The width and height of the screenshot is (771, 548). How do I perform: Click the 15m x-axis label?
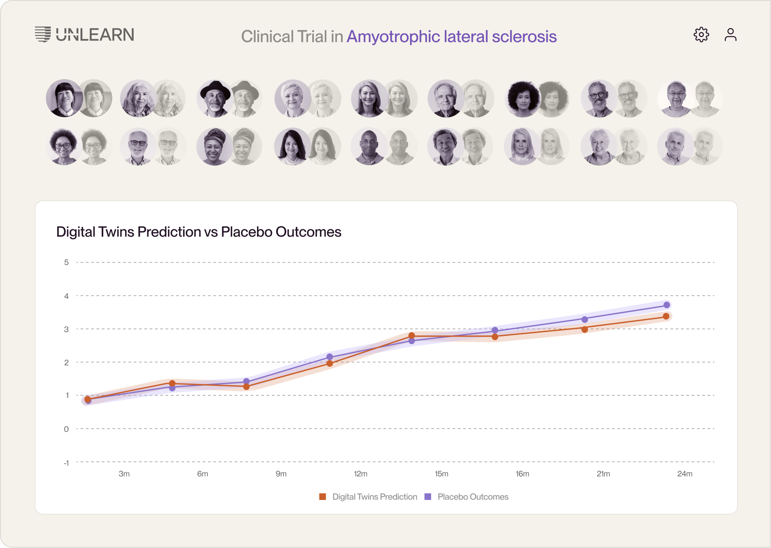(x=442, y=474)
